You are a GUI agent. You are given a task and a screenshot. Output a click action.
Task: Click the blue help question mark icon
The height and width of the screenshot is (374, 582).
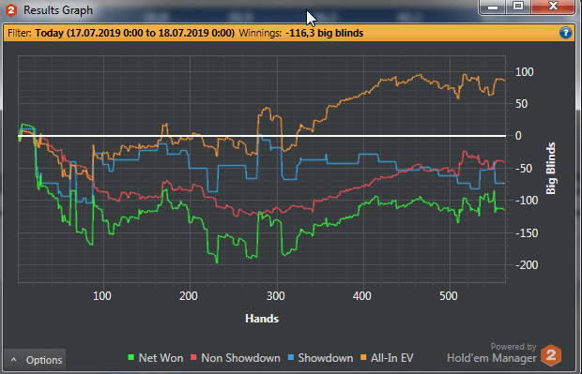tap(565, 33)
